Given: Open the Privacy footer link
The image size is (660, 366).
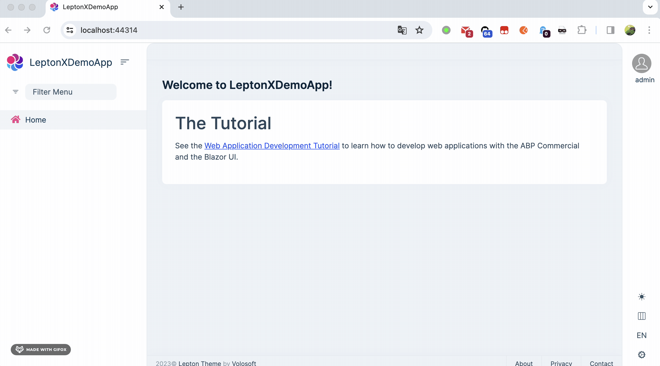Looking at the screenshot, I should coord(561,363).
